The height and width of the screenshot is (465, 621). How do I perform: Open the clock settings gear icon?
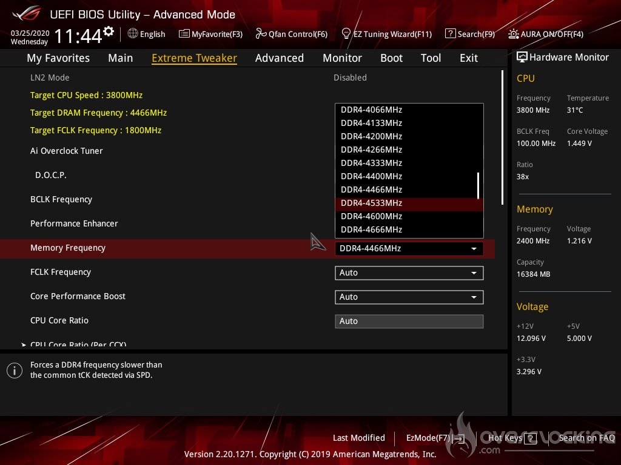[x=109, y=31]
